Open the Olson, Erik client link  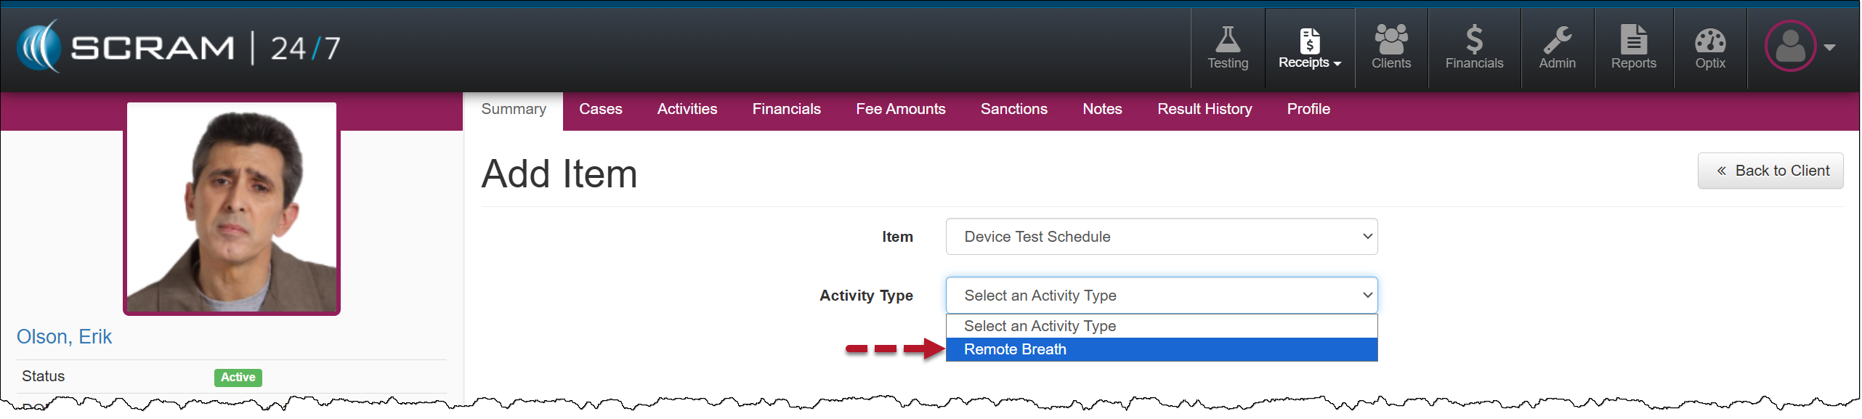pyautogui.click(x=64, y=337)
